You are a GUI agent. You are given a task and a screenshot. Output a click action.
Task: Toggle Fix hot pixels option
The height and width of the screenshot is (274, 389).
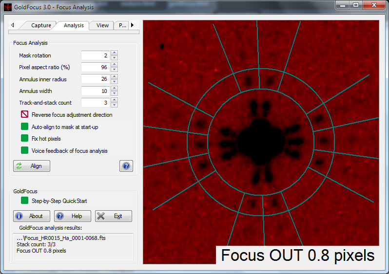pos(24,138)
